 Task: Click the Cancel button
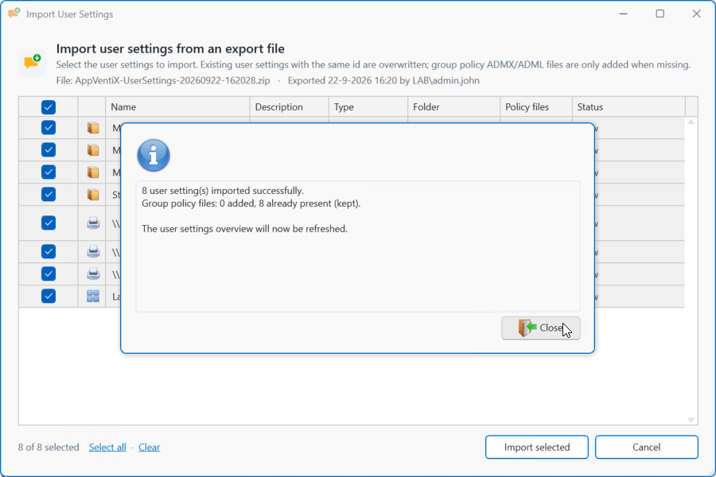(x=646, y=447)
